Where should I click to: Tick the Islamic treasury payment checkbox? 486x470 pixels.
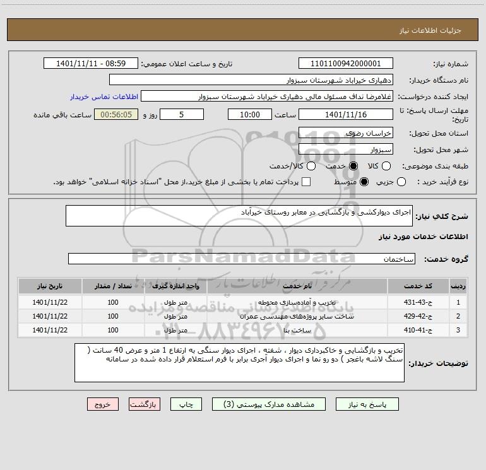pos(306,182)
